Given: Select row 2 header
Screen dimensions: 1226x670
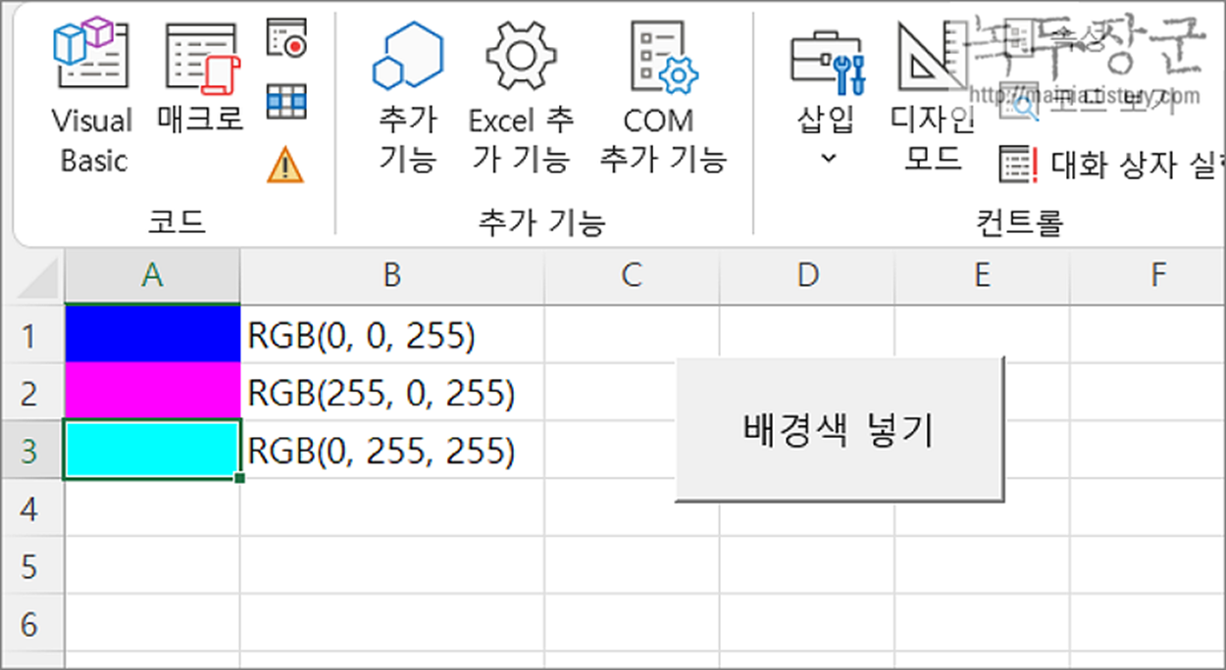Looking at the screenshot, I should click(31, 392).
